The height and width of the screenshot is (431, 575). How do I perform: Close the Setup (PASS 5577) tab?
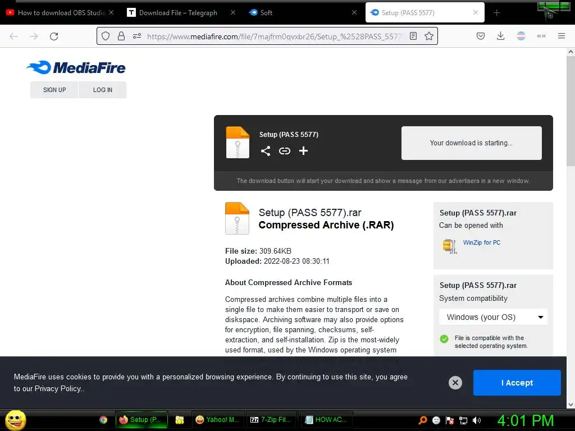point(476,12)
